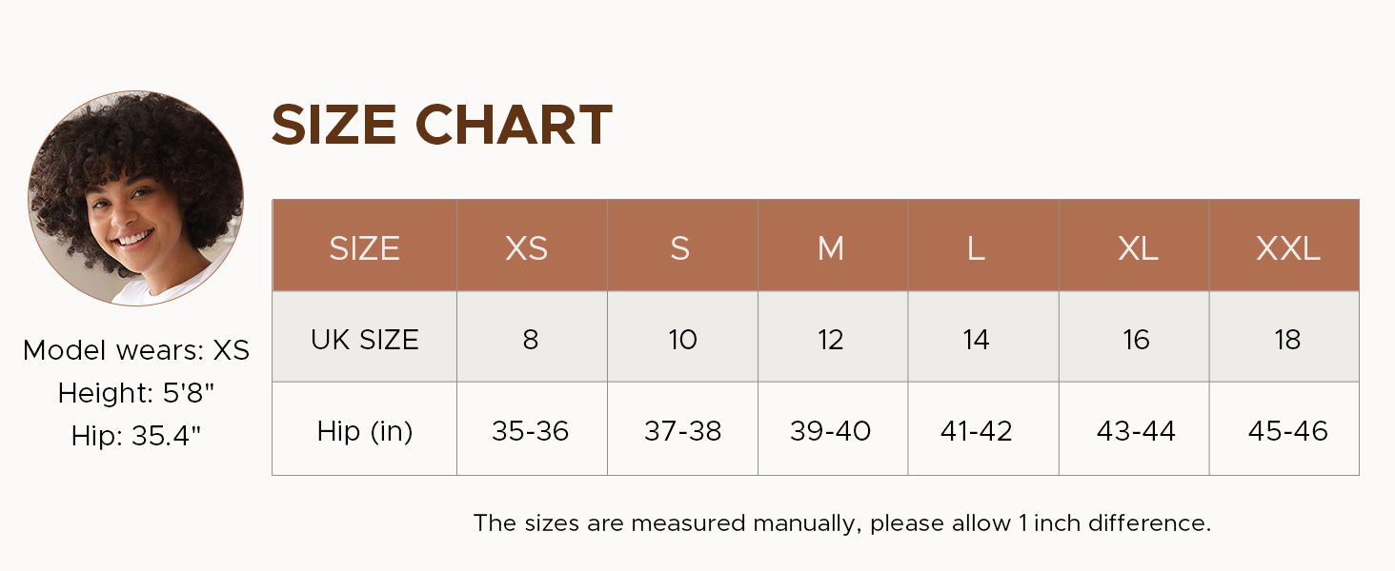Click the 'Model wears: XS' text
The image size is (1395, 571).
click(x=136, y=350)
